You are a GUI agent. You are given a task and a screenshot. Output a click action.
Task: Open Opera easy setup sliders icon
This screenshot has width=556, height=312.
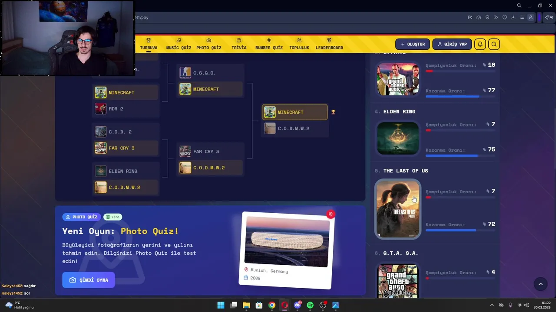click(522, 17)
